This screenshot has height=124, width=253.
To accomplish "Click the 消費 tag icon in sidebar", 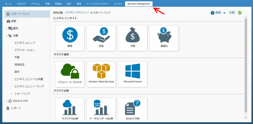I will click(10, 36).
